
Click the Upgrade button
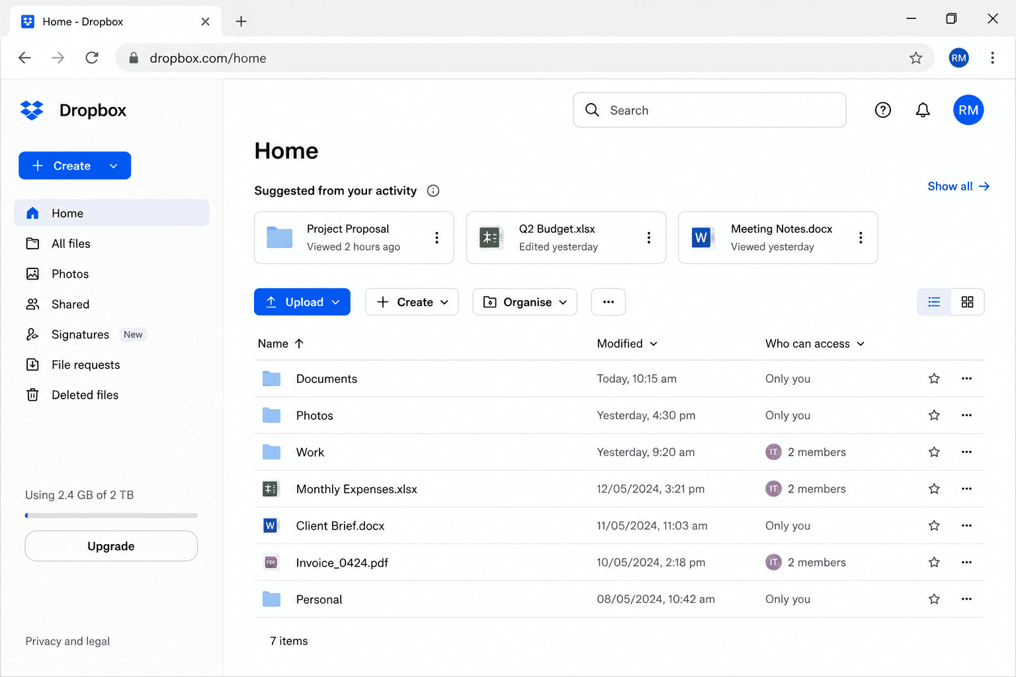111,546
